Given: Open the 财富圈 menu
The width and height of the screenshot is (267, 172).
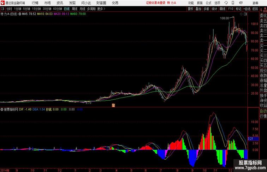Looking at the screenshot, I should tap(101, 3).
